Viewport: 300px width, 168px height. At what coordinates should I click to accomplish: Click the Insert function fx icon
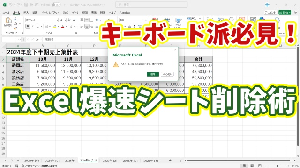point(37,39)
